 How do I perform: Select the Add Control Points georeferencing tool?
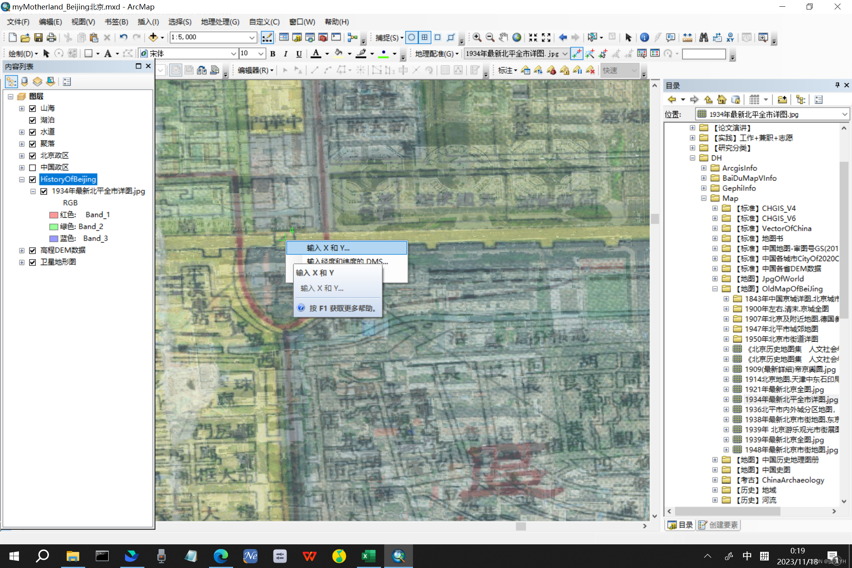click(x=577, y=54)
